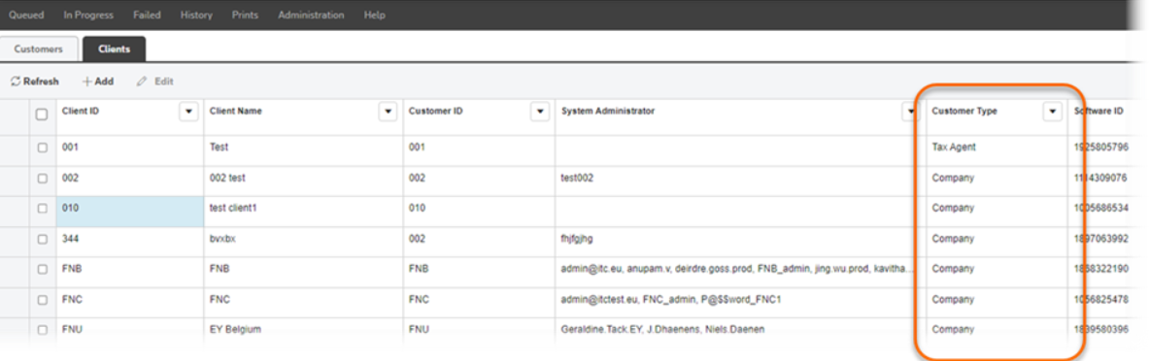Click the administrators cell starting Geraldine.Tack.EY
Image resolution: width=1150 pixels, height=361 pixels.
[741, 330]
